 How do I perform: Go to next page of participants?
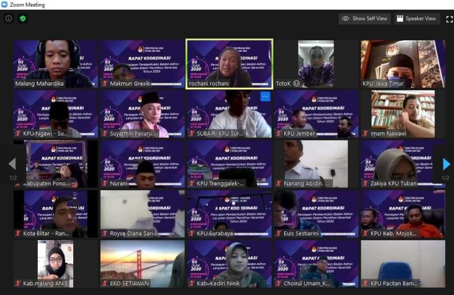click(446, 164)
